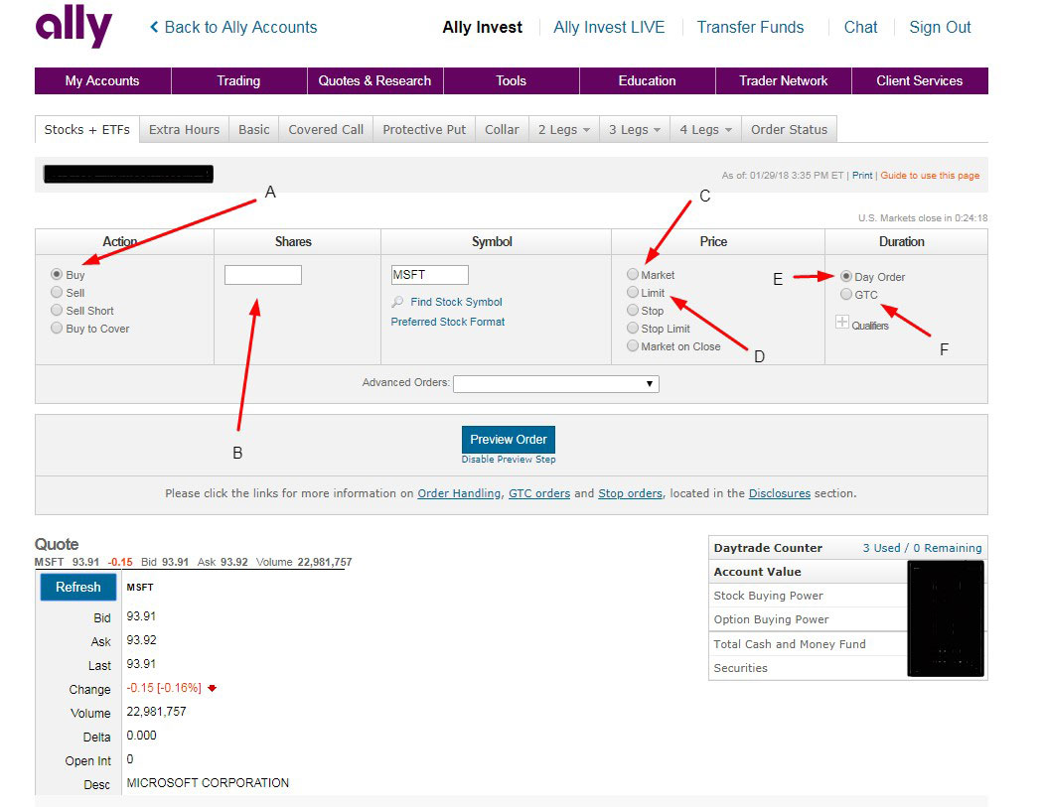Viewport: 1043px width, 807px height.
Task: Click the Back to Ally Accounts chevron
Action: pos(154,28)
